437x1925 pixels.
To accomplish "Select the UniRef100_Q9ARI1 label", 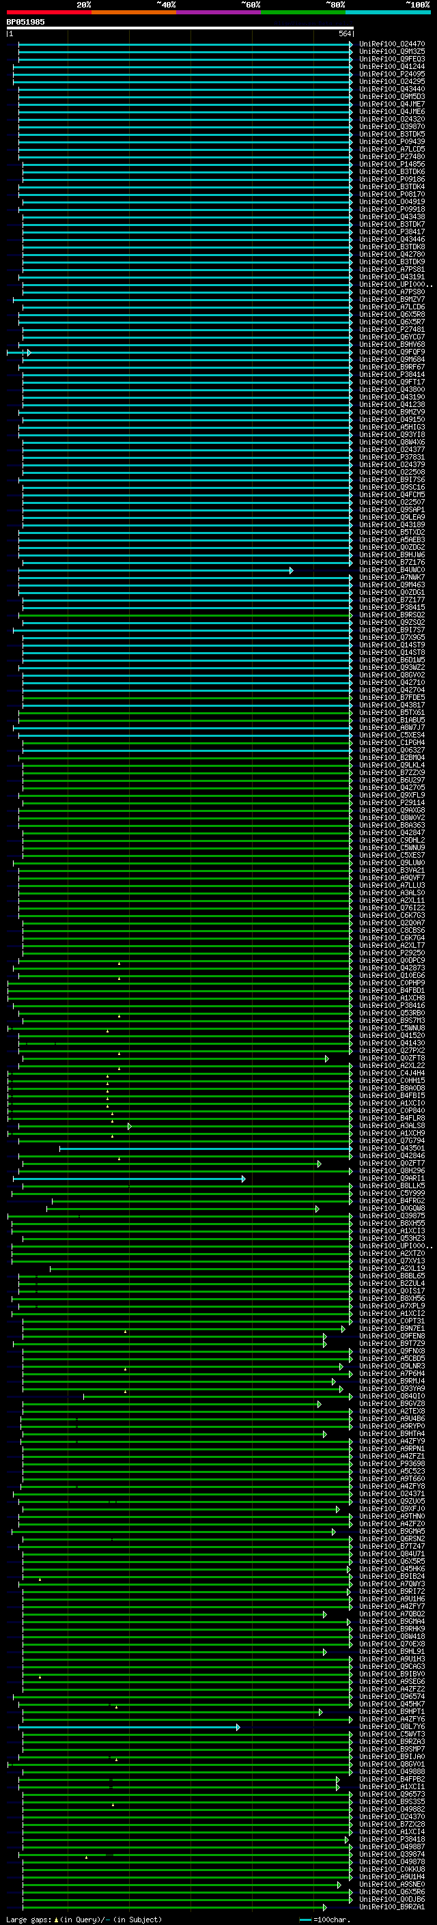I will 392,1179.
